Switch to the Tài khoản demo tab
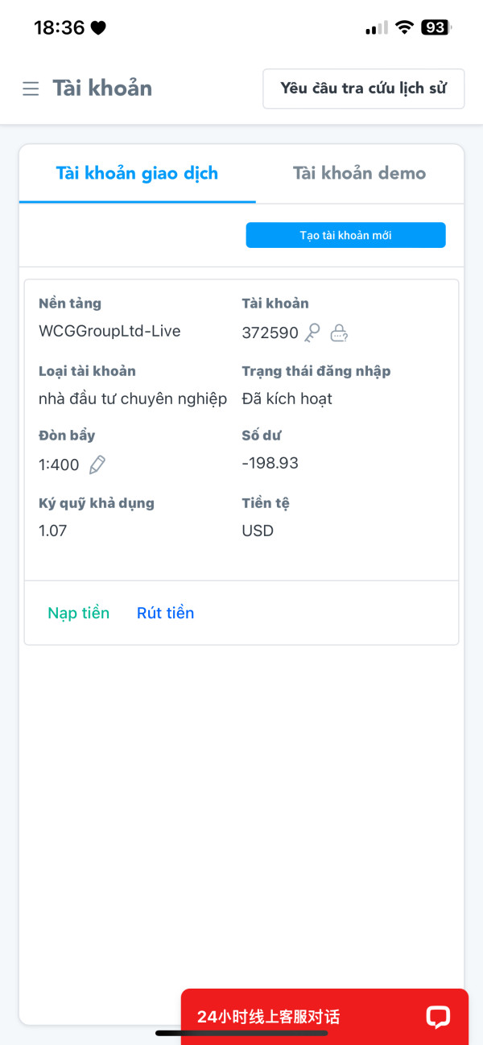Viewport: 483px width, 1045px height. pos(359,173)
